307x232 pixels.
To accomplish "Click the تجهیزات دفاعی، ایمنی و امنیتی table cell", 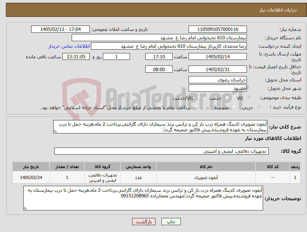I will [103, 177].
